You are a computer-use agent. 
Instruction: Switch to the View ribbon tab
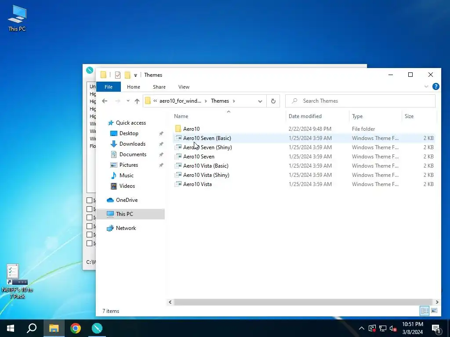(x=184, y=87)
